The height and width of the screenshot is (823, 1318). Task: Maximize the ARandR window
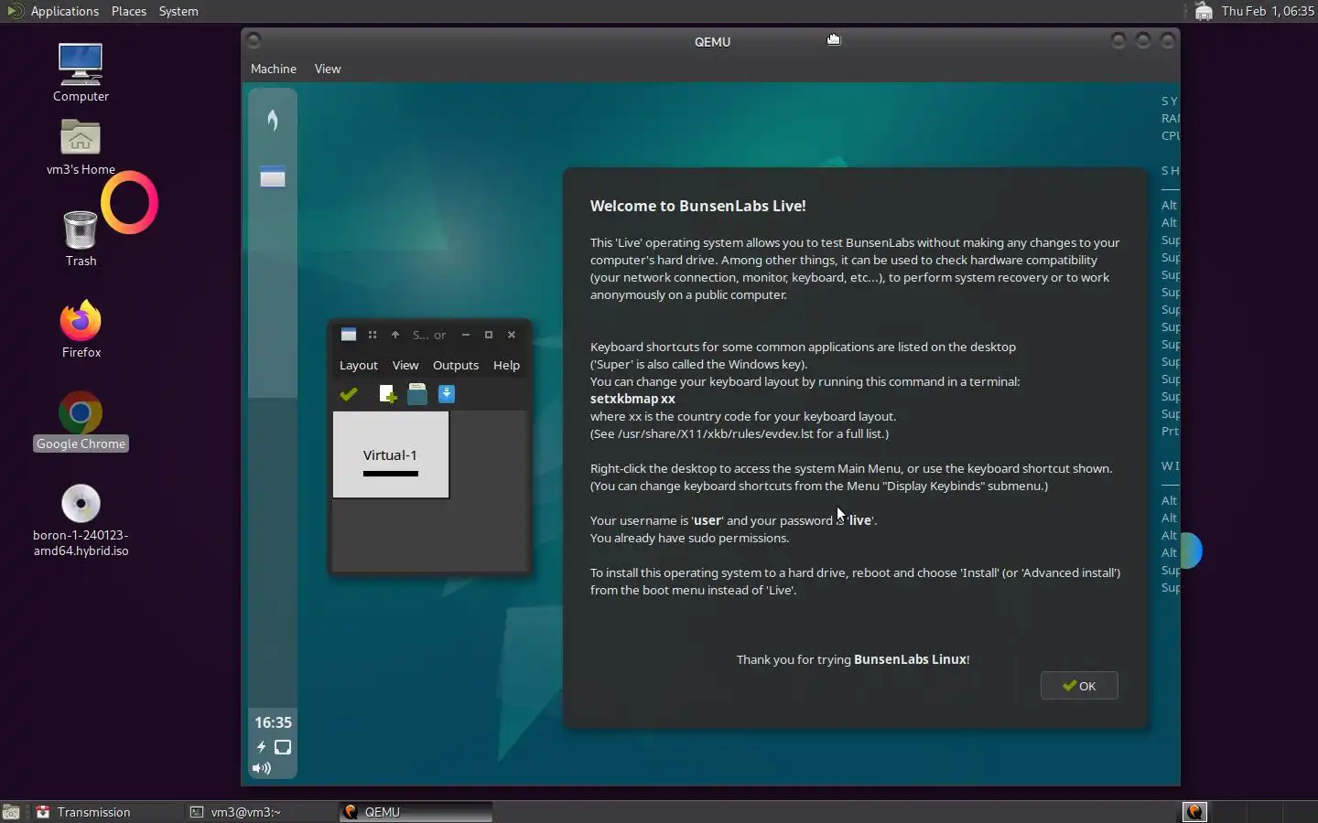489,335
